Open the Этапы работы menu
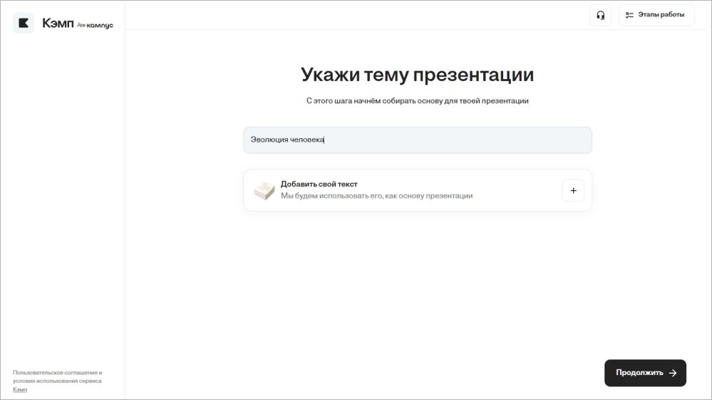This screenshot has height=400, width=712. [x=656, y=15]
